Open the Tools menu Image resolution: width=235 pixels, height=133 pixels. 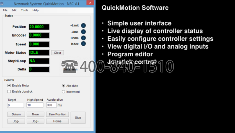pyautogui.click(x=24, y=10)
